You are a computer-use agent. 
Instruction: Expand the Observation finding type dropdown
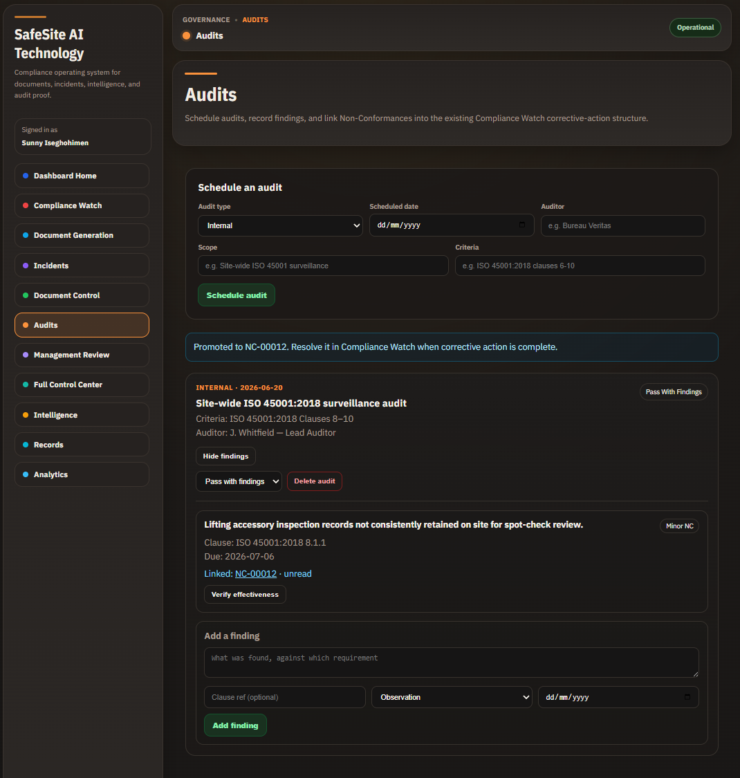tap(452, 697)
